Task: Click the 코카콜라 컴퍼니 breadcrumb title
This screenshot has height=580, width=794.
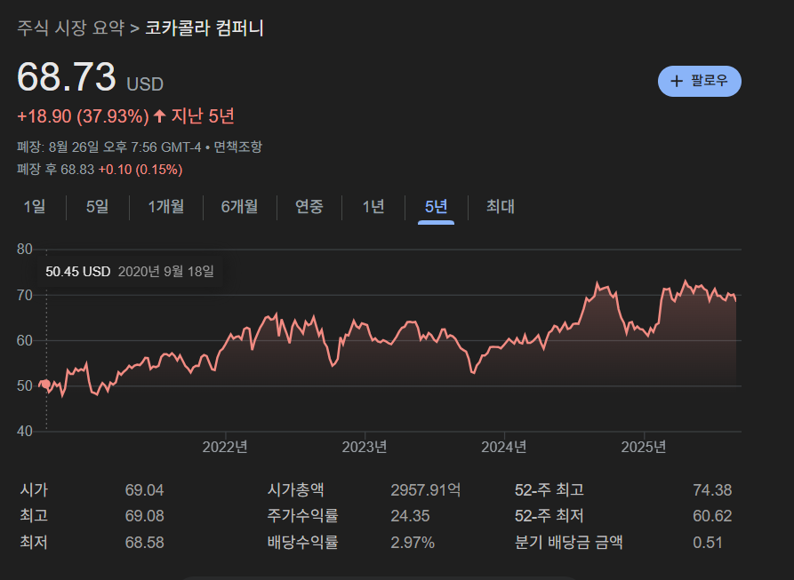Action: (205, 28)
